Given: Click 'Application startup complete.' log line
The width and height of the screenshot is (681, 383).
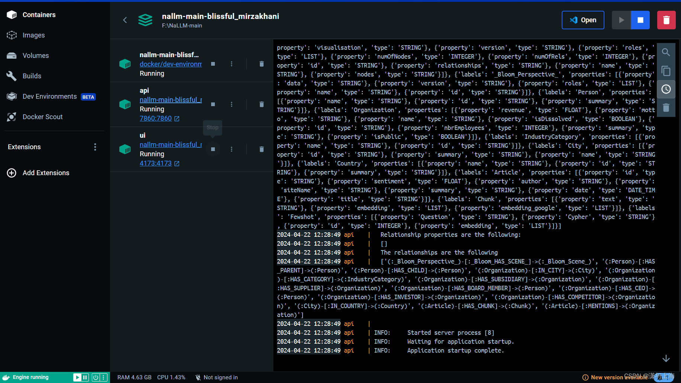Looking at the screenshot, I should click(455, 351).
